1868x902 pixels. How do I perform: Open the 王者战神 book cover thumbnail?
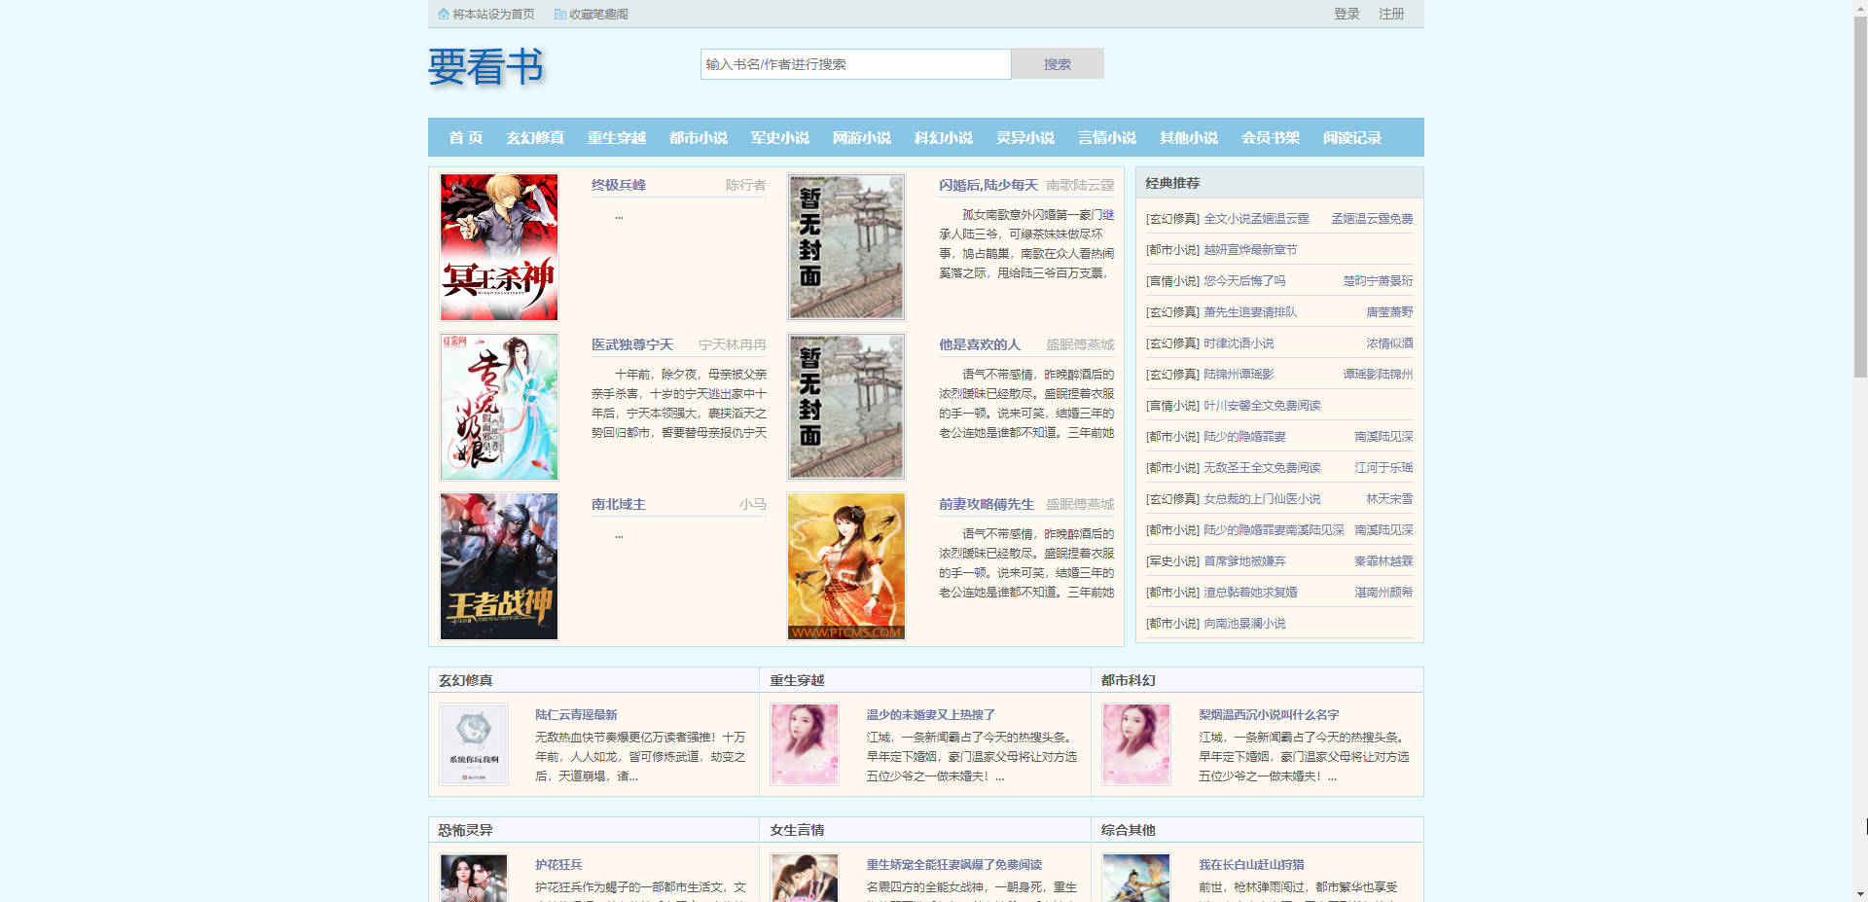(499, 566)
